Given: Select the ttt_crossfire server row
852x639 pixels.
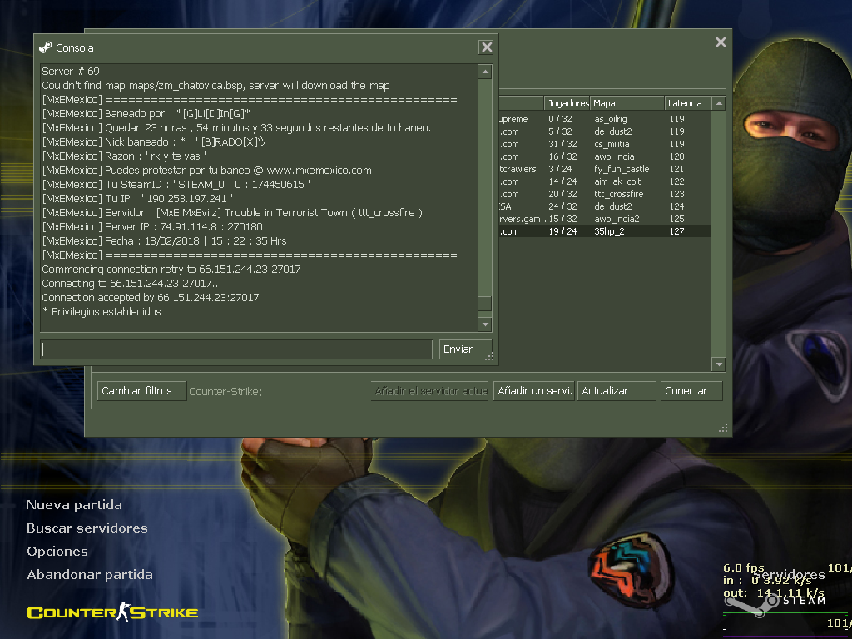Looking at the screenshot, I should [605, 194].
